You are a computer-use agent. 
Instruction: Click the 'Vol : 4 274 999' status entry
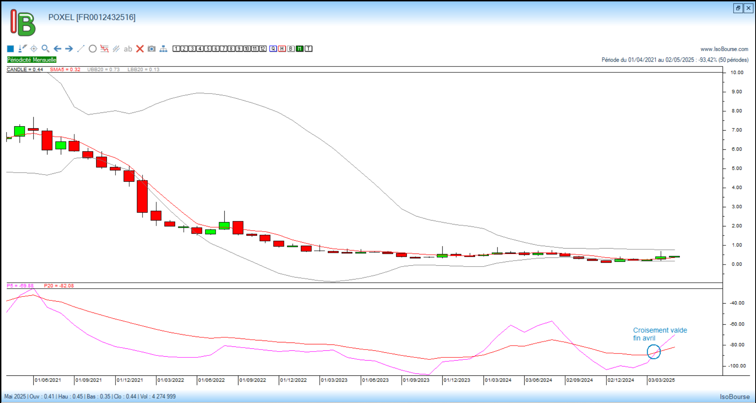point(158,396)
